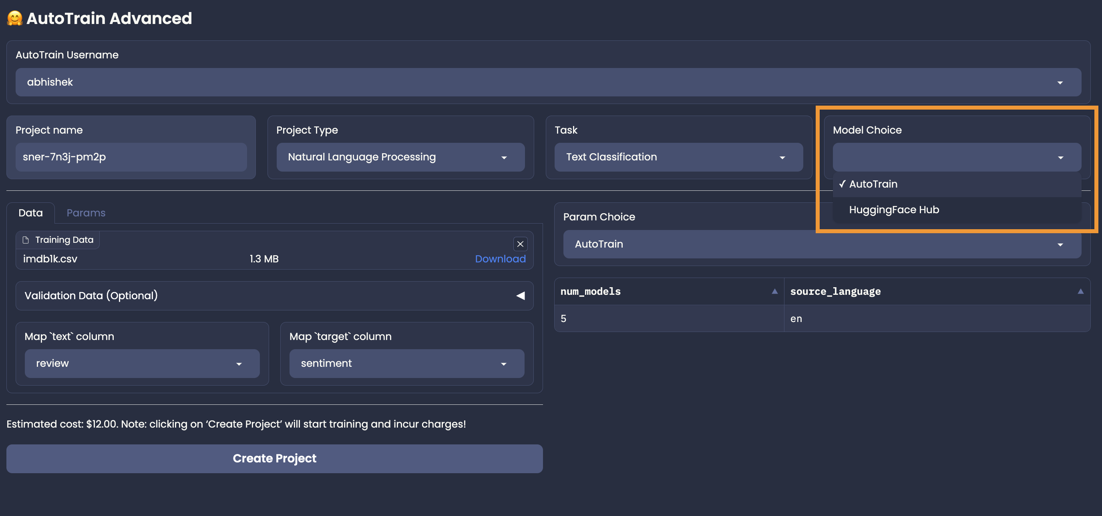Edit the Project name field
1102x516 pixels.
[x=131, y=157]
